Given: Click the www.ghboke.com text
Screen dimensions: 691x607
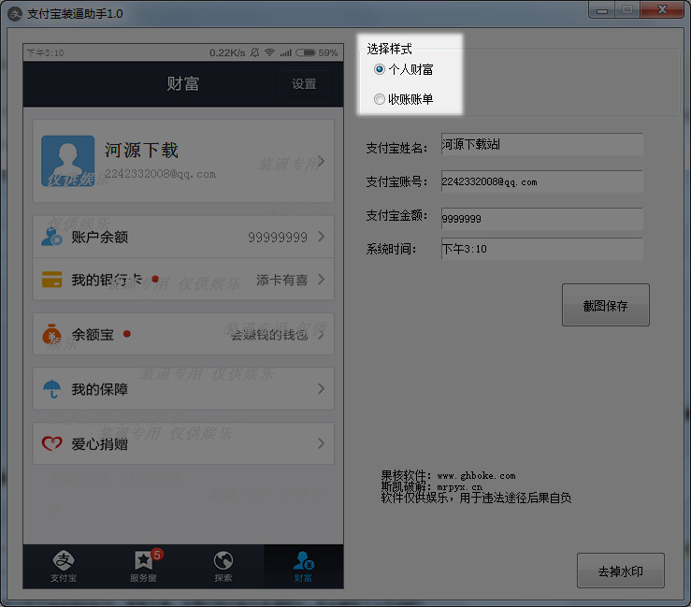Looking at the screenshot, I should [x=476, y=476].
